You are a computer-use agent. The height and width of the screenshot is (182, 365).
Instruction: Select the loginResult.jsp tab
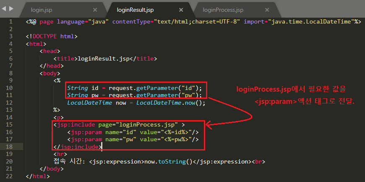135,10
